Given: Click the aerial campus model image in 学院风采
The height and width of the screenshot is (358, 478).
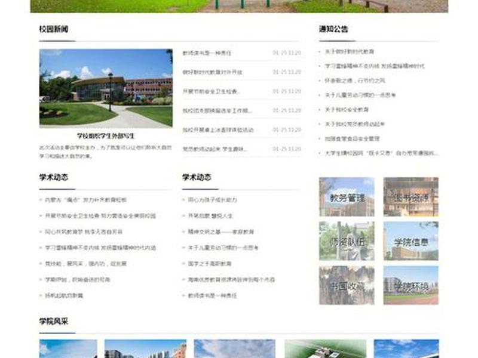Looking at the screenshot, I should coord(325,349).
